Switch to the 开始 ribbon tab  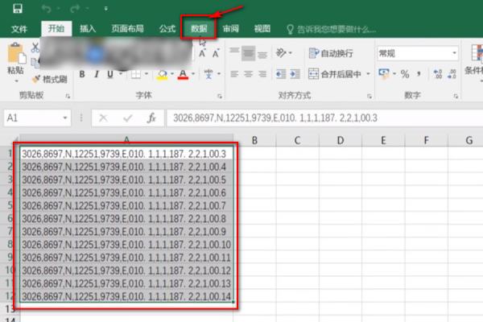[56, 29]
